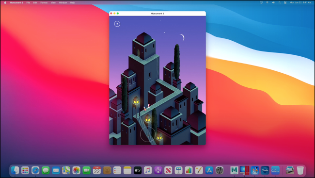This screenshot has width=315, height=178.
Task: Open the Apple menu
Action: pos(5,2)
